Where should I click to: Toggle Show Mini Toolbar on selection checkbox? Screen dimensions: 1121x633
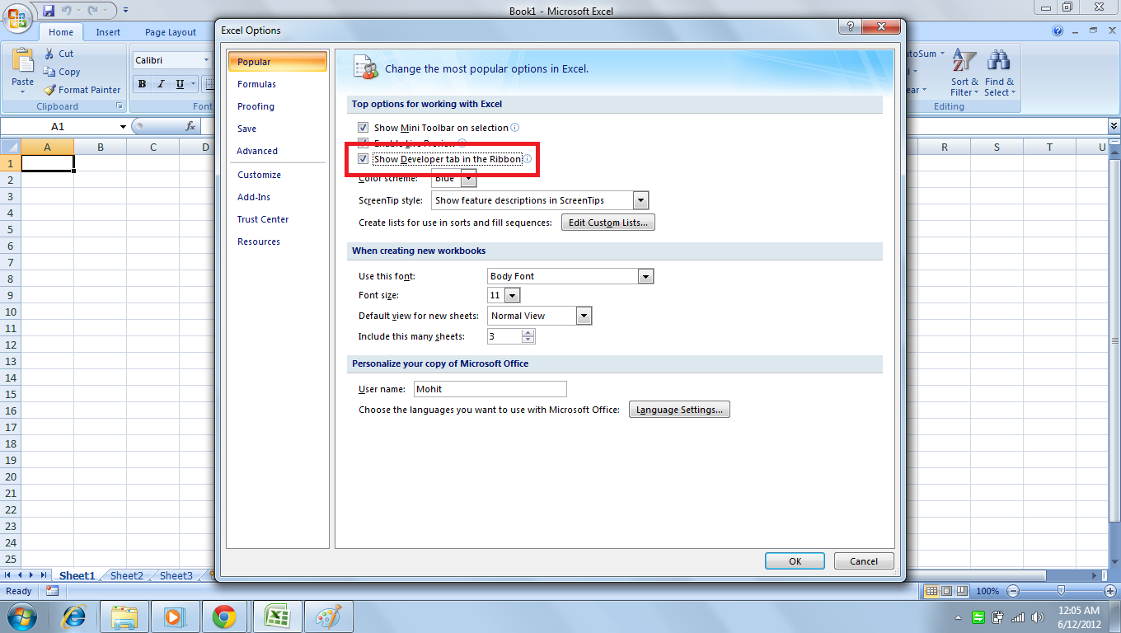point(363,128)
